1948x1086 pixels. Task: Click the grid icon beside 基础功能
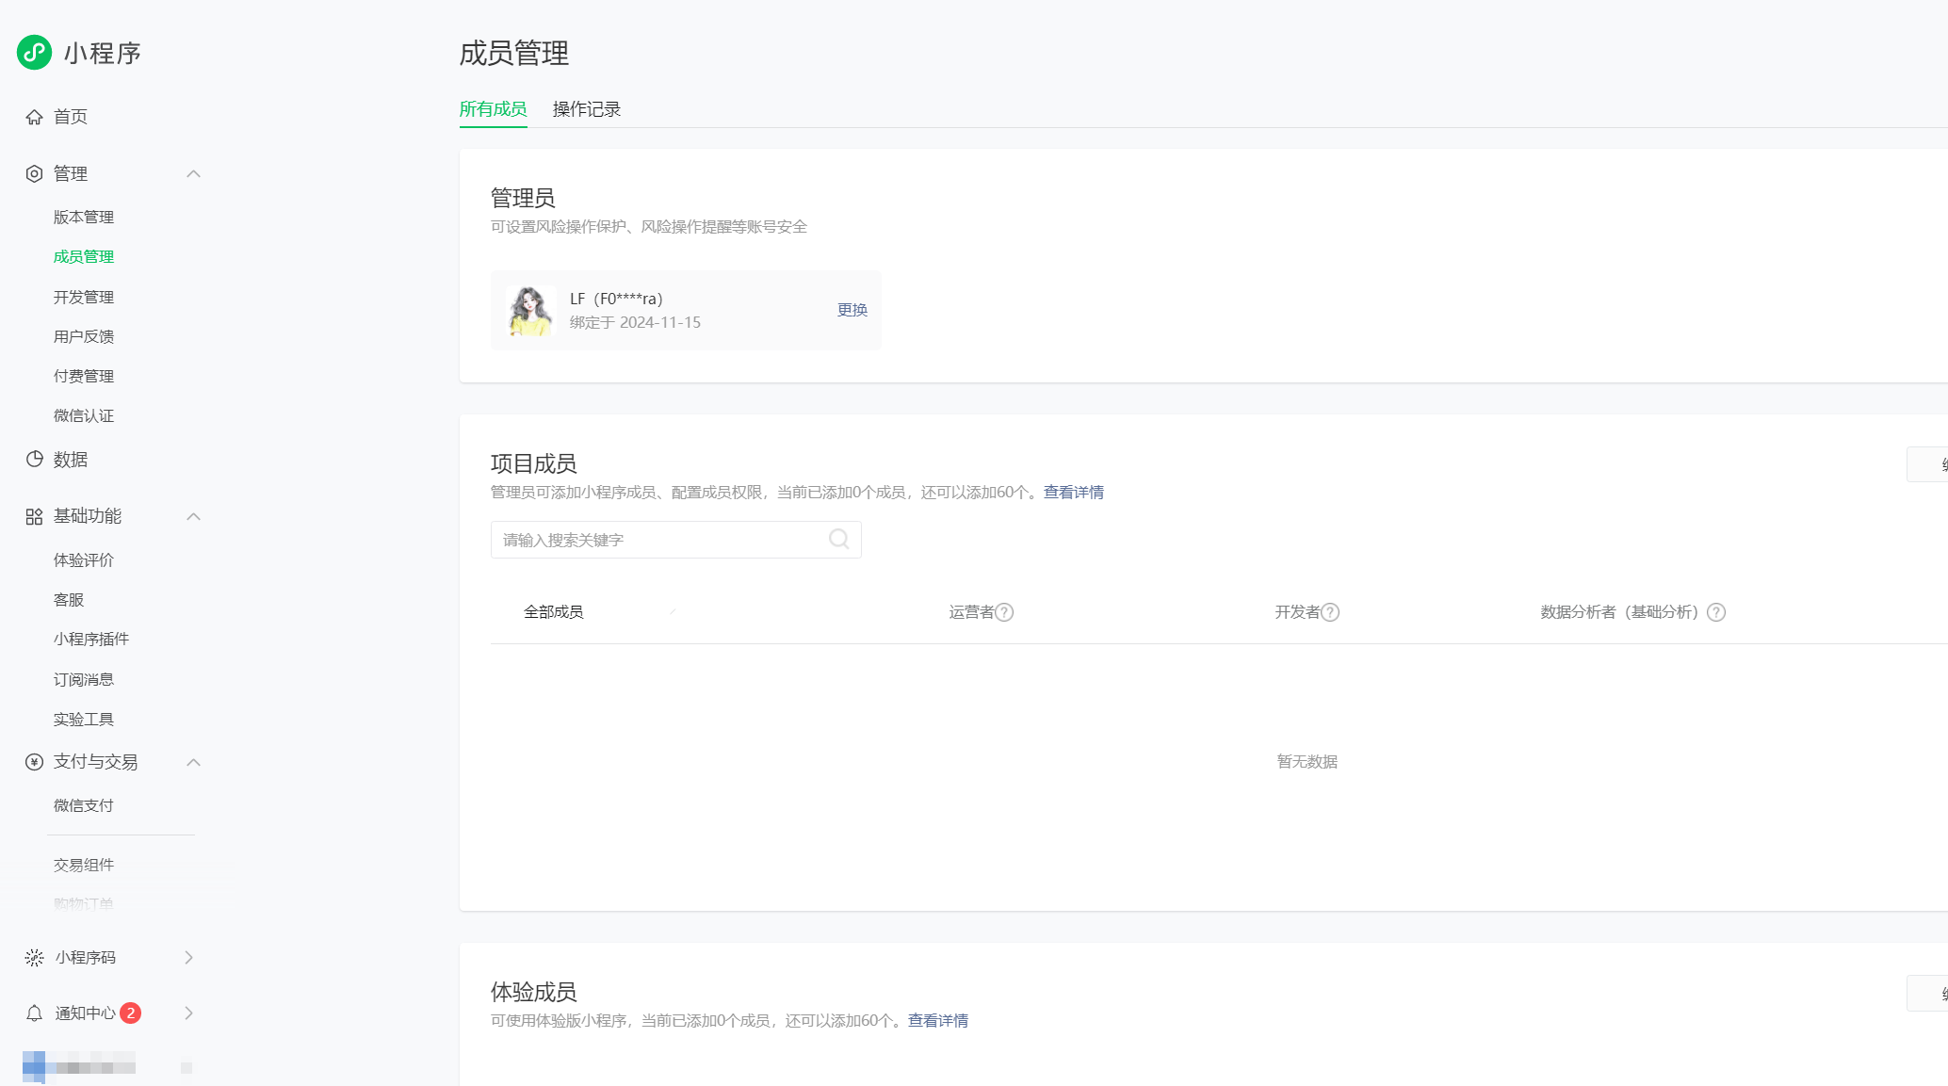35,516
